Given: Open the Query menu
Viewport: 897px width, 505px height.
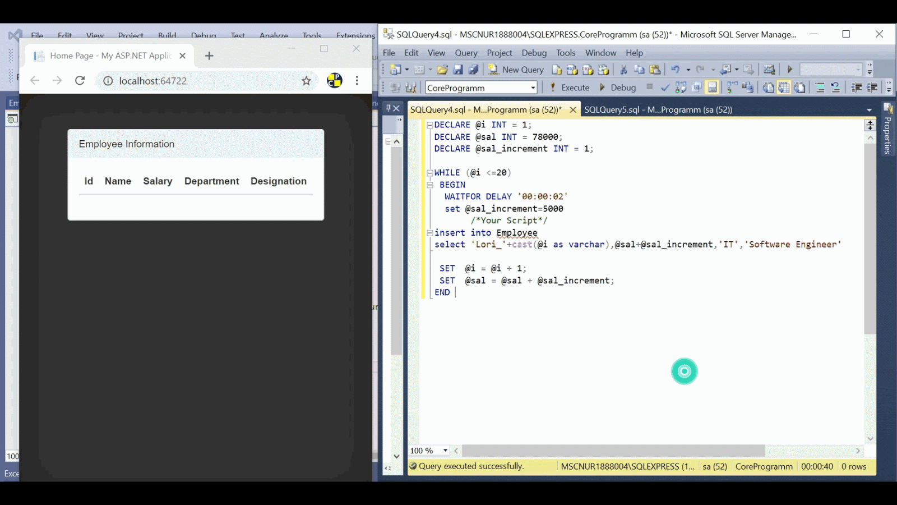Looking at the screenshot, I should (466, 53).
